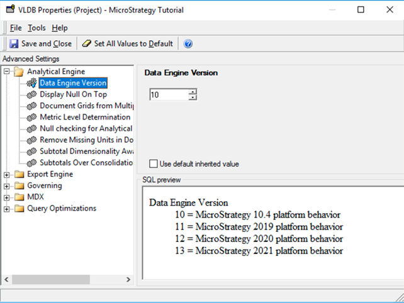Open the Tools menu
The image size is (404, 303).
[36, 28]
